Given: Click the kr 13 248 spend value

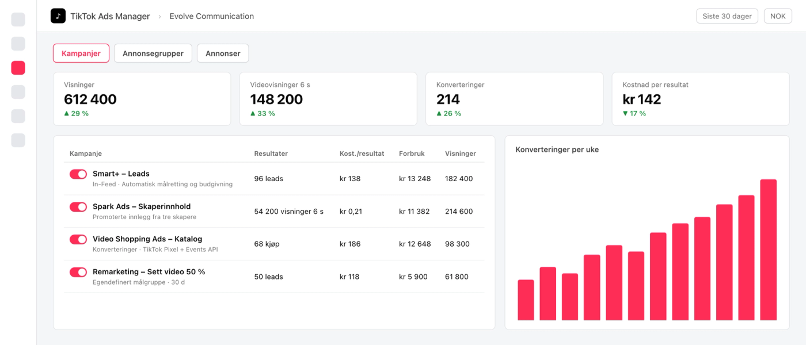Looking at the screenshot, I should pyautogui.click(x=415, y=179).
